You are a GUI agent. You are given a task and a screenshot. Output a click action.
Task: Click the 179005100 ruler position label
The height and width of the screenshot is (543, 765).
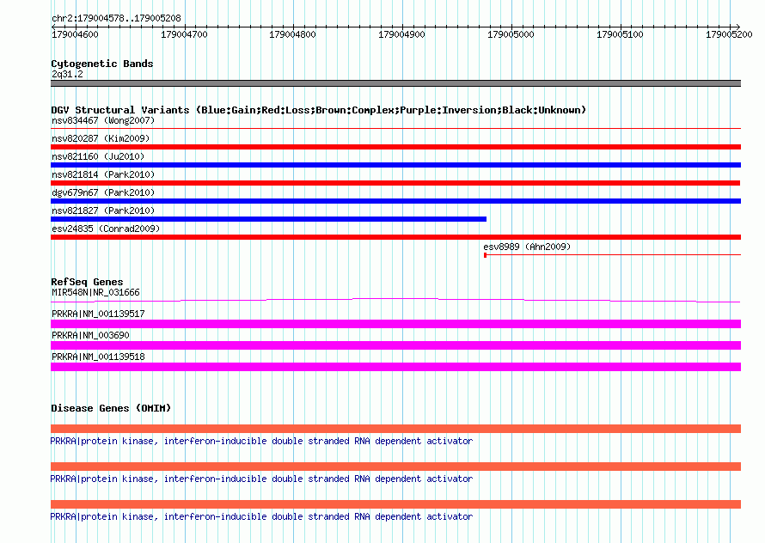[620, 34]
